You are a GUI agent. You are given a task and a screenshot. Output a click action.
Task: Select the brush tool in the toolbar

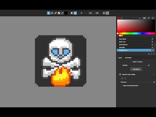tap(62, 13)
